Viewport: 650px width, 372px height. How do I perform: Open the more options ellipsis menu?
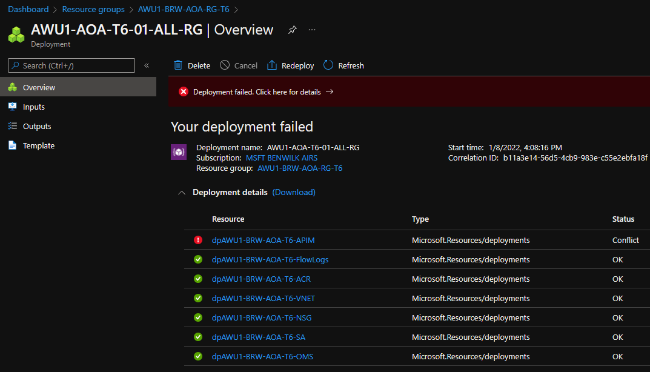pos(312,30)
